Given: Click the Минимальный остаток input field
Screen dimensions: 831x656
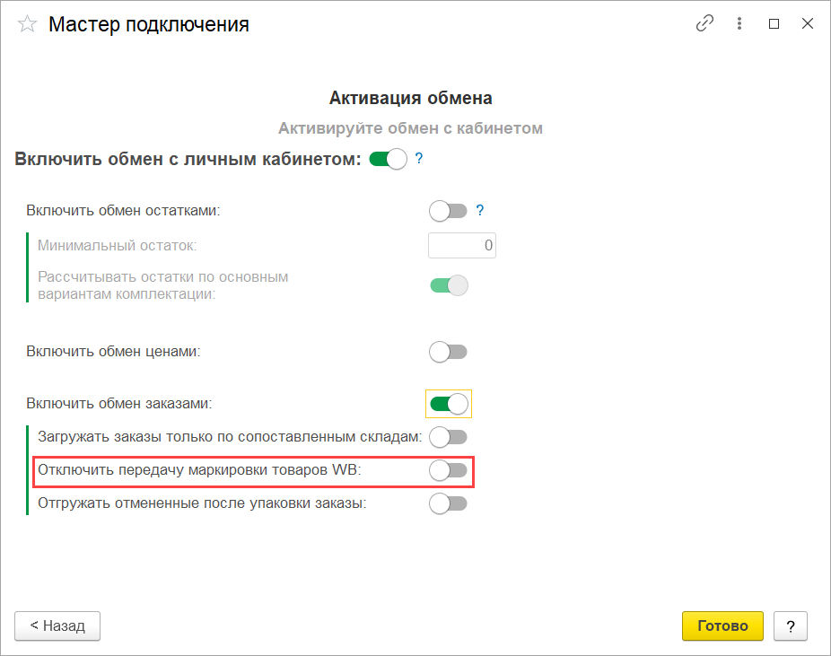Looking at the screenshot, I should [x=462, y=245].
